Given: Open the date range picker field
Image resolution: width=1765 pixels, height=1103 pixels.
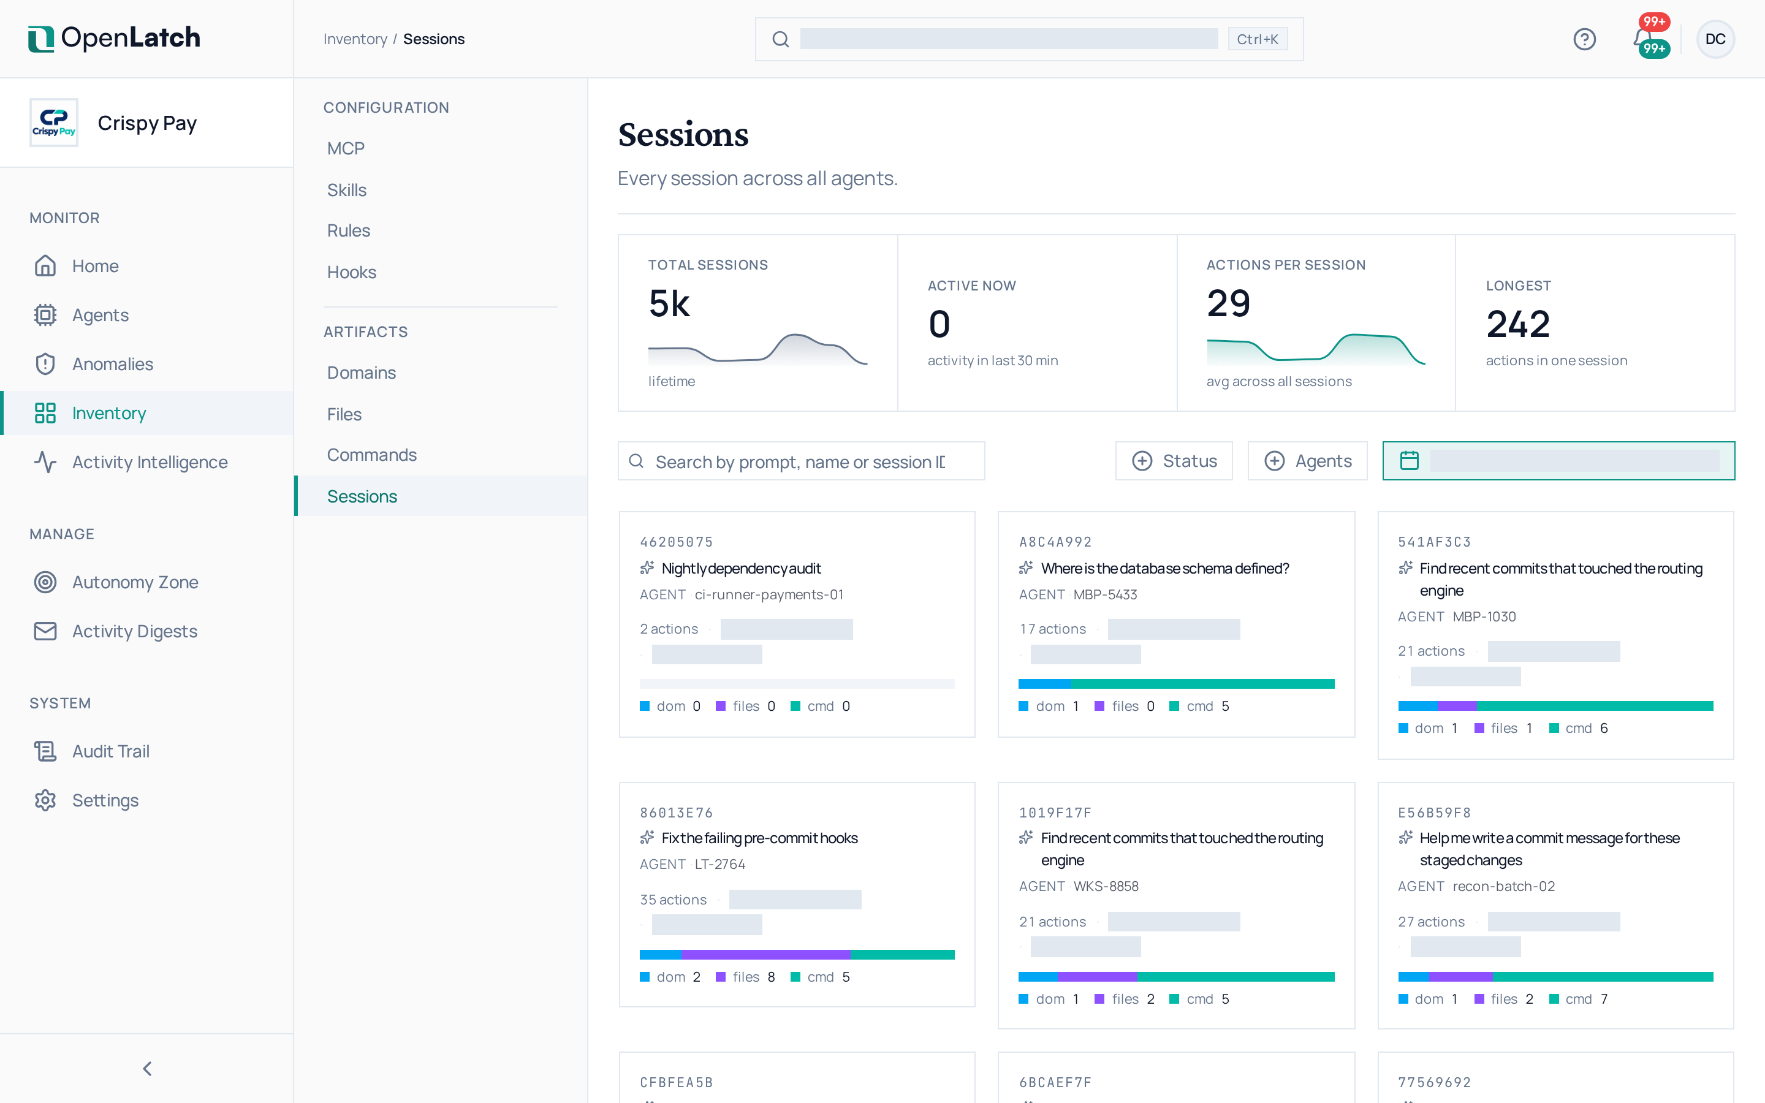Looking at the screenshot, I should [x=1558, y=460].
